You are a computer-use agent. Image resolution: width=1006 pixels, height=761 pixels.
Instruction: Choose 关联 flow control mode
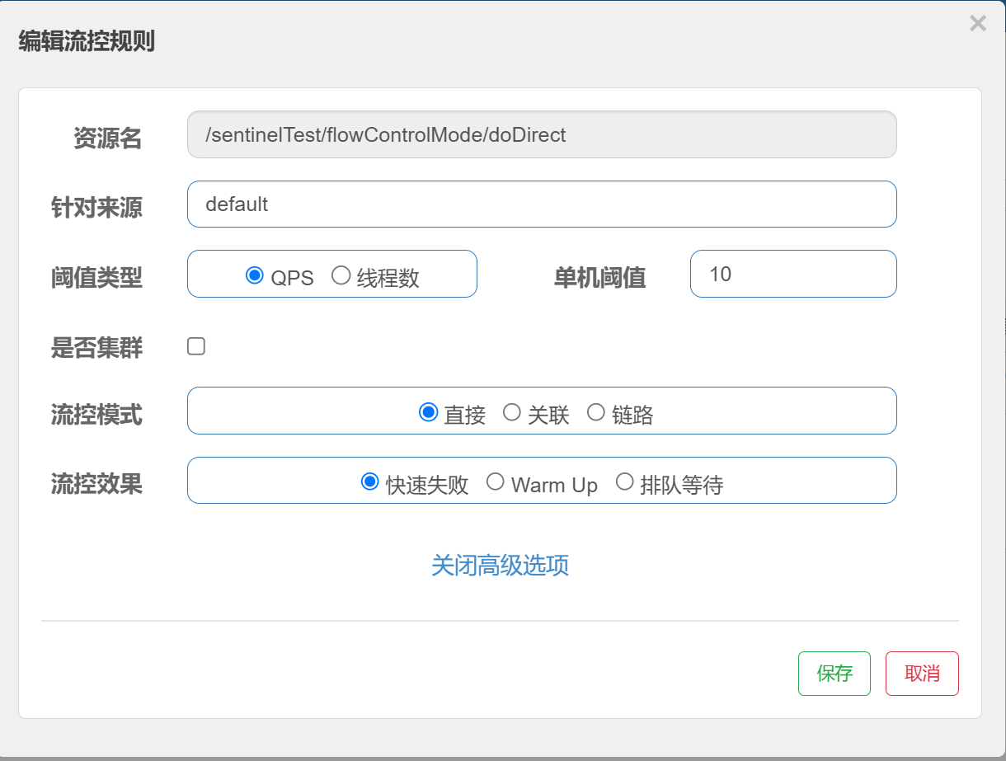pos(512,412)
